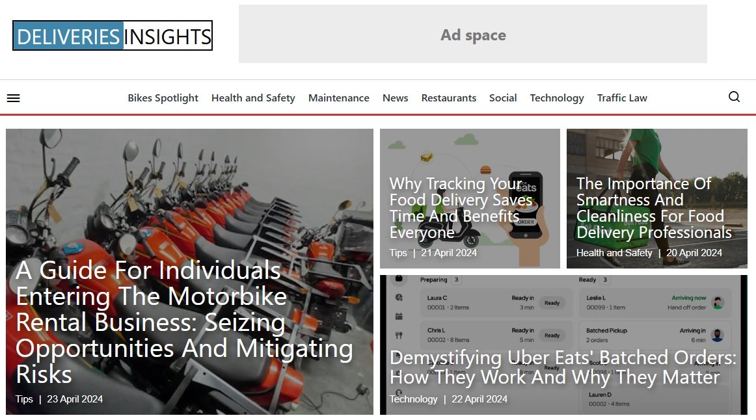The height and width of the screenshot is (420, 756).
Task: Open the News navigation item
Action: [395, 98]
